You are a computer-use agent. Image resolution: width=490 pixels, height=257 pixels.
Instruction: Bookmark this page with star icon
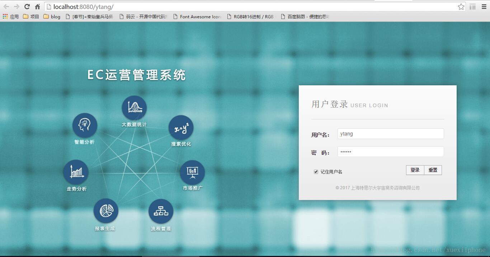point(461,7)
